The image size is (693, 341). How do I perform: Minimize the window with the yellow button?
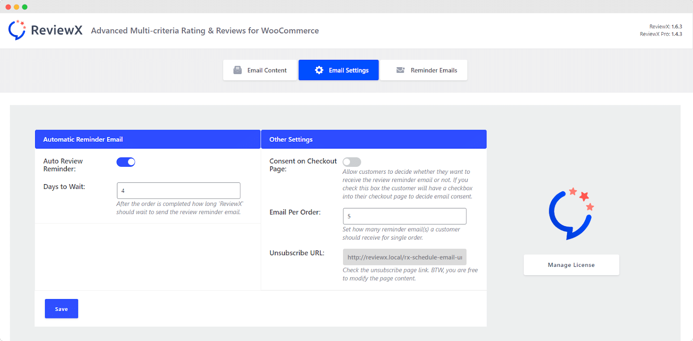[16, 7]
